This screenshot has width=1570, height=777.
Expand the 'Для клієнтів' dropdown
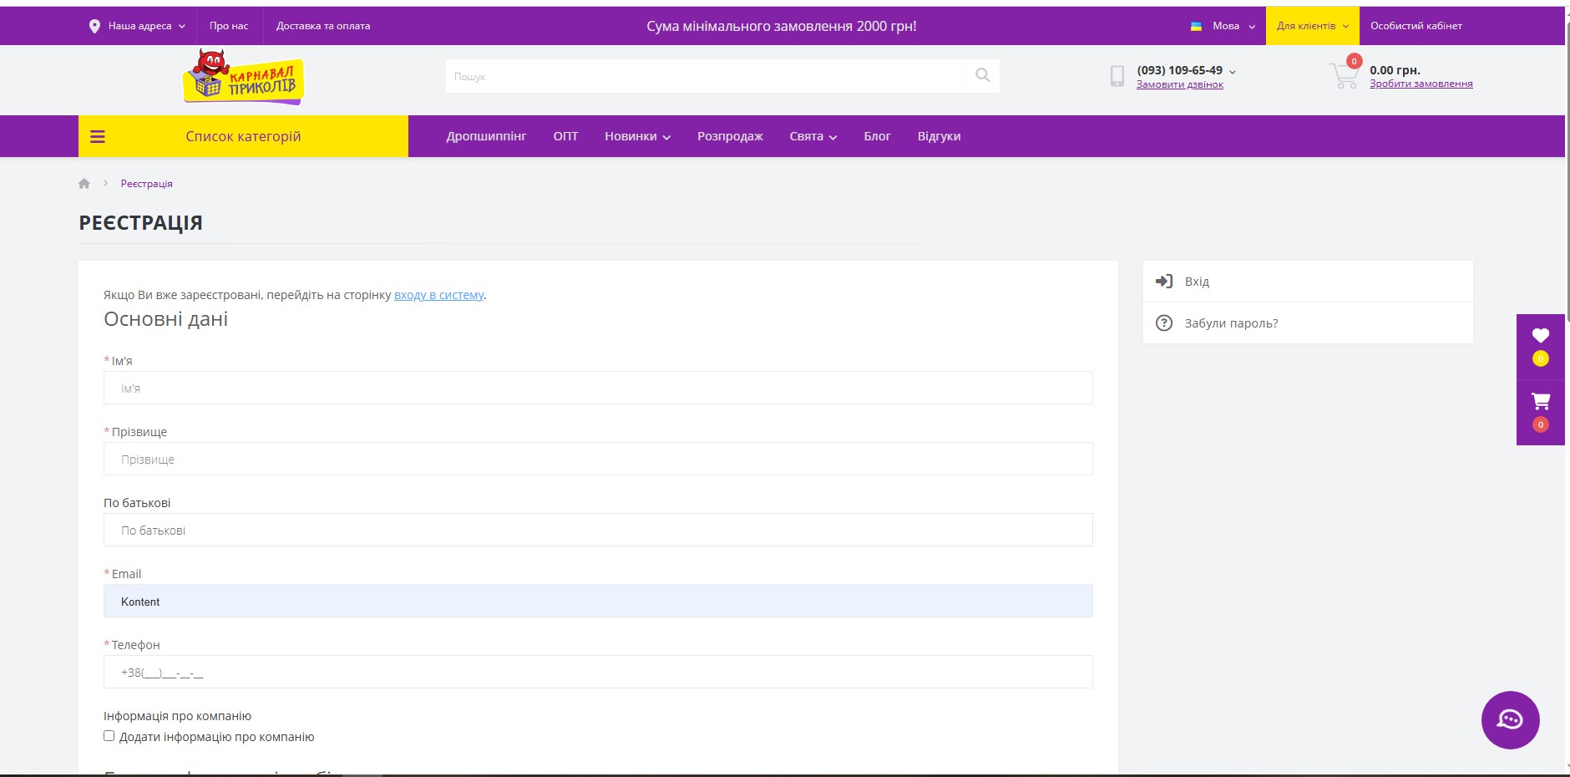1312,26
